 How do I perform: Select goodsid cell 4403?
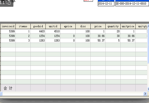[38, 31]
